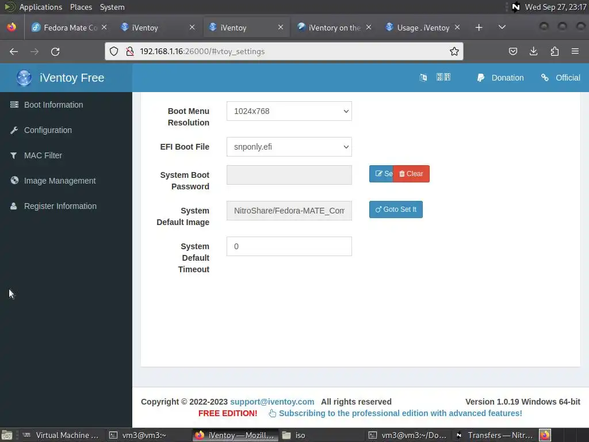The image size is (589, 442).
Task: Open Firefox extensions icon
Action: [x=554, y=51]
